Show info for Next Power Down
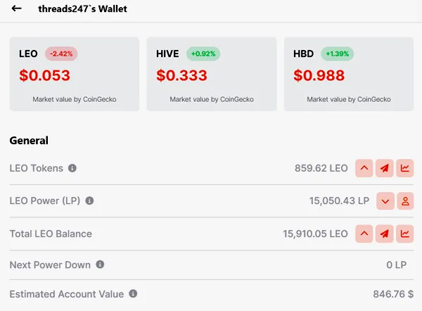422x311 pixels. pos(100,265)
